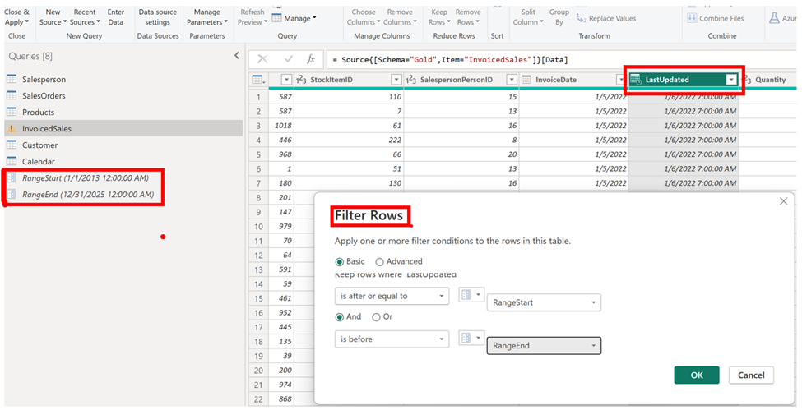Click Enter Data

116,17
